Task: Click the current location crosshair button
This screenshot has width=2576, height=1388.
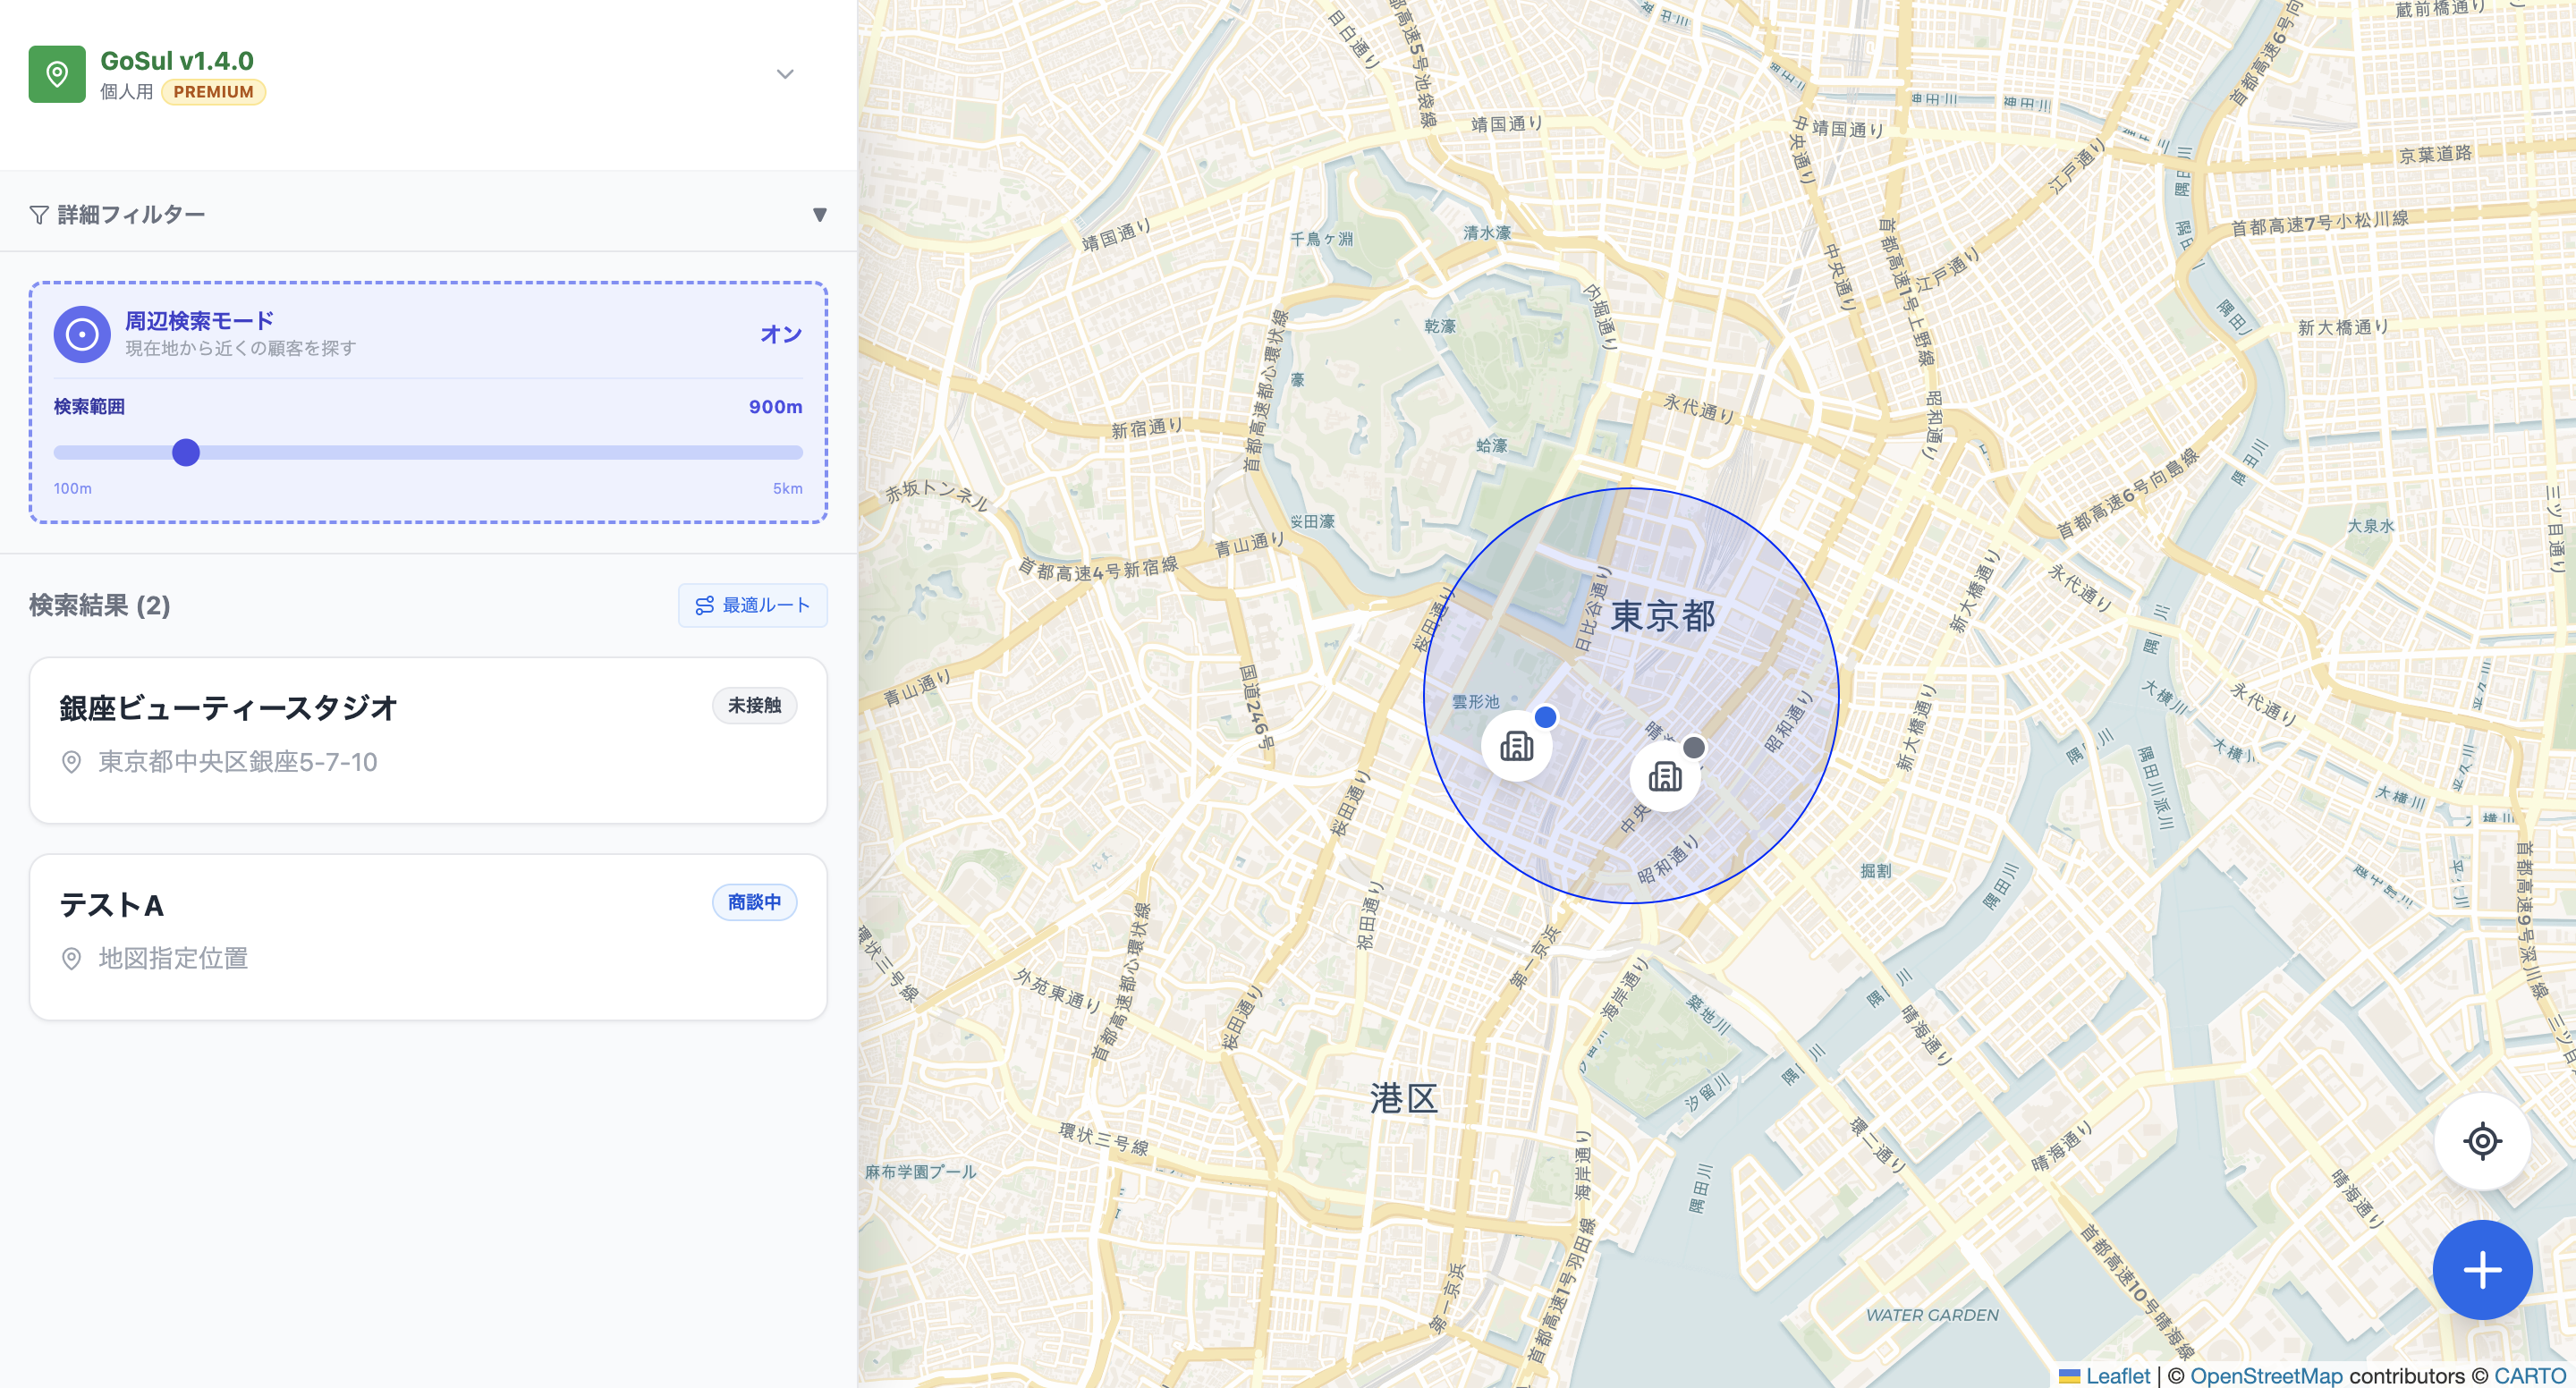Action: (2482, 1141)
